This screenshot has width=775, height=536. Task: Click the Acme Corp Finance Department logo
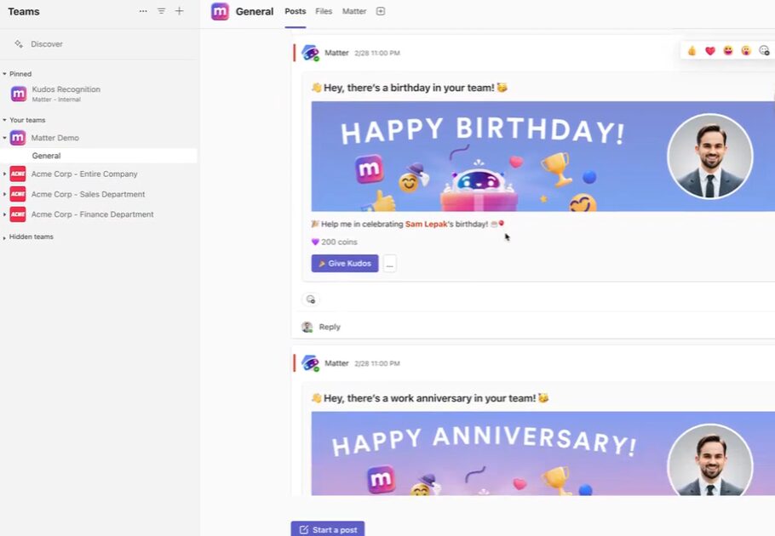(18, 214)
